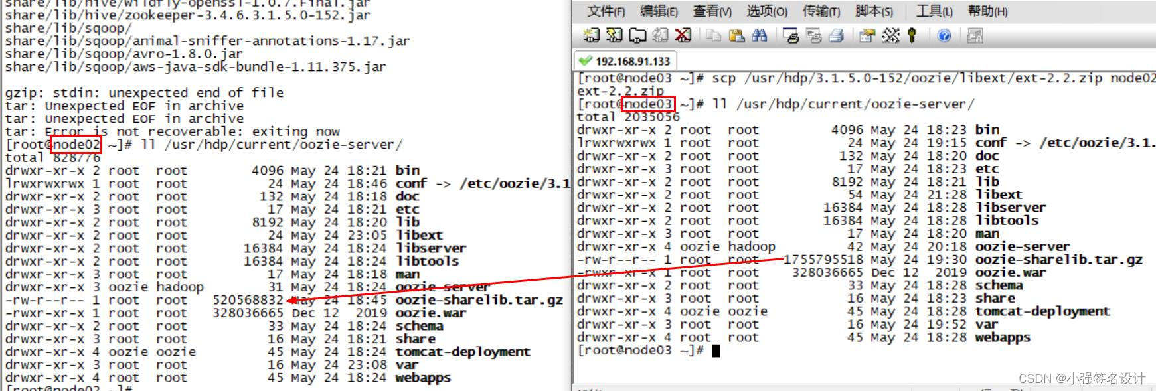Click oozie.war in node02 terminal listing
Screen dimensions: 1156x391
[431, 313]
